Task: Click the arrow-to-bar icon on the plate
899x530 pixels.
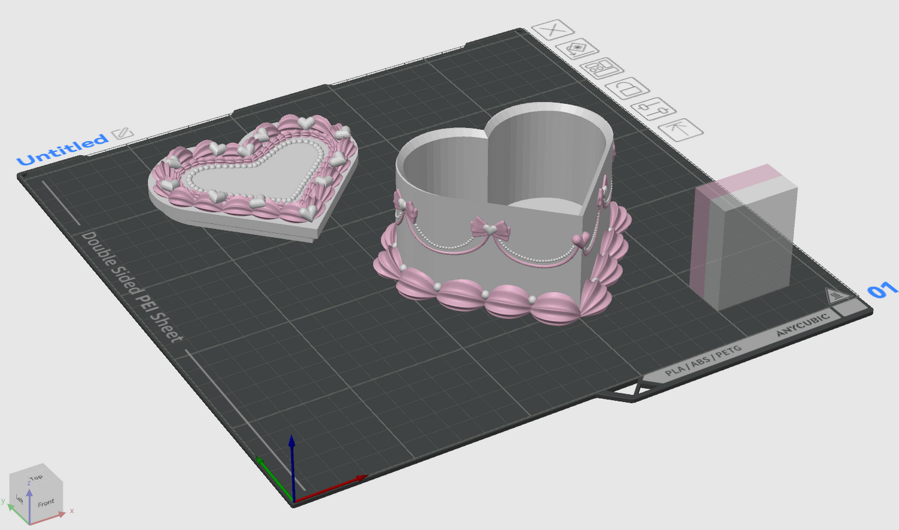Action: (681, 129)
